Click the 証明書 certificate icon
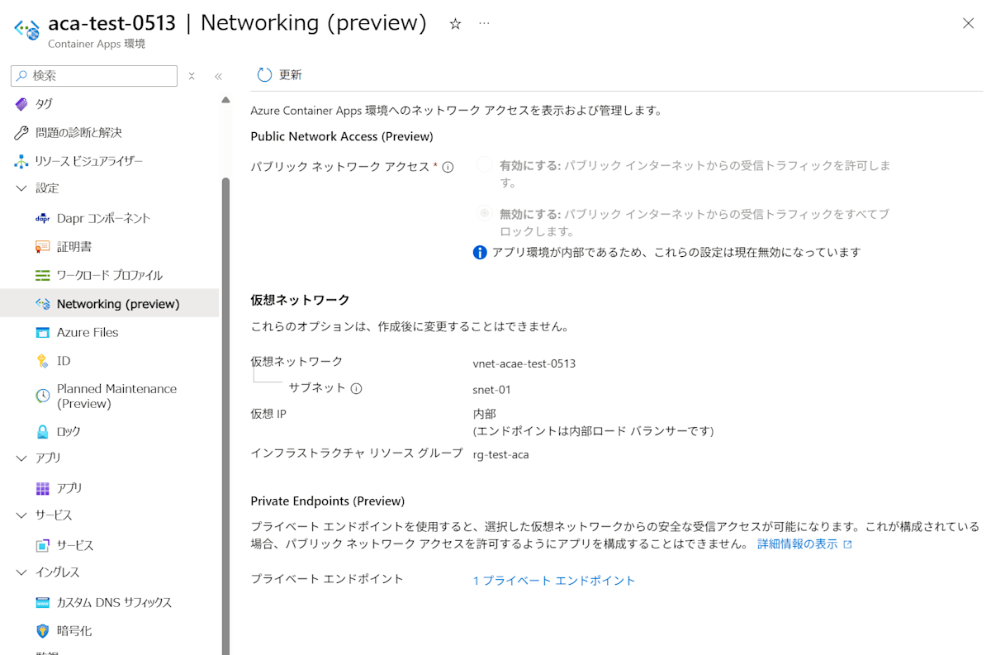 click(43, 247)
